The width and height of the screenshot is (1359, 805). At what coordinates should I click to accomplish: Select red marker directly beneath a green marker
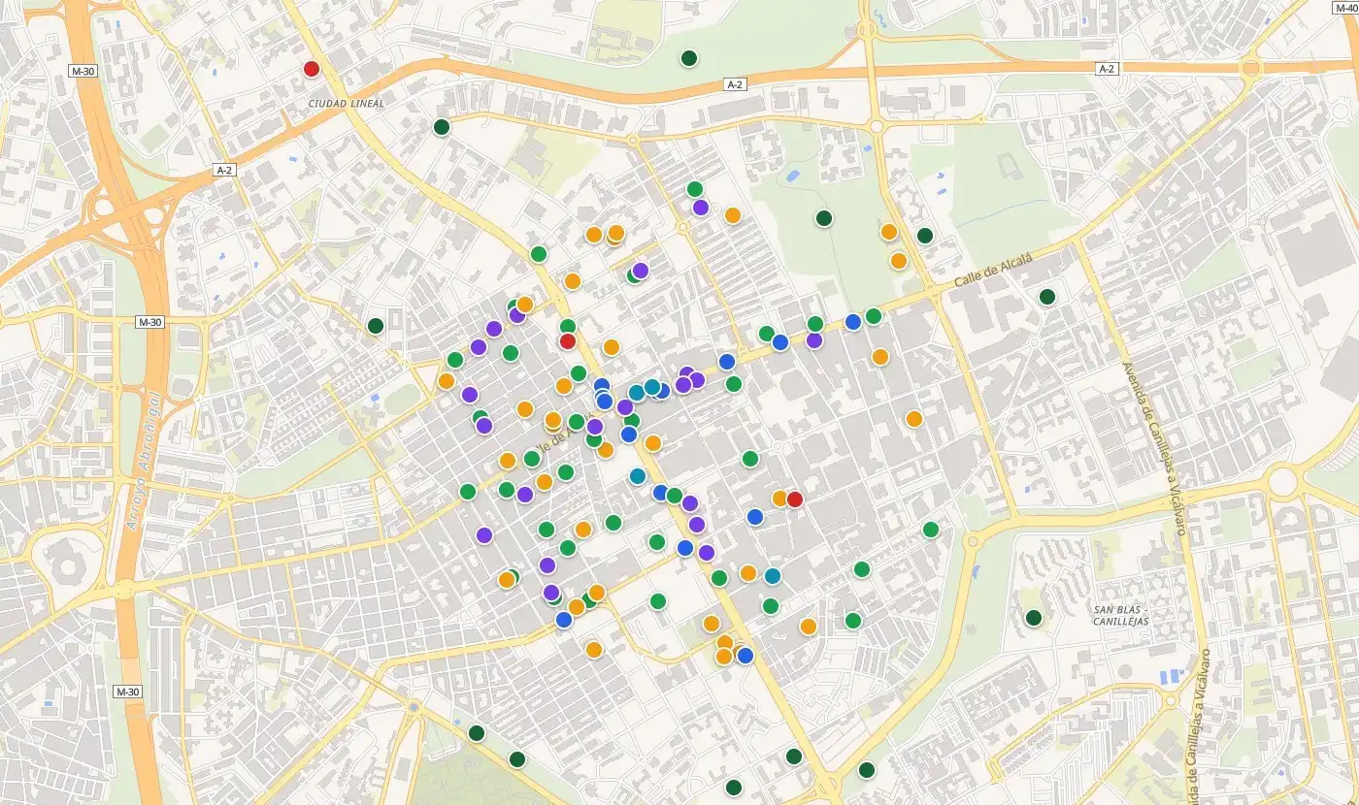click(x=568, y=341)
